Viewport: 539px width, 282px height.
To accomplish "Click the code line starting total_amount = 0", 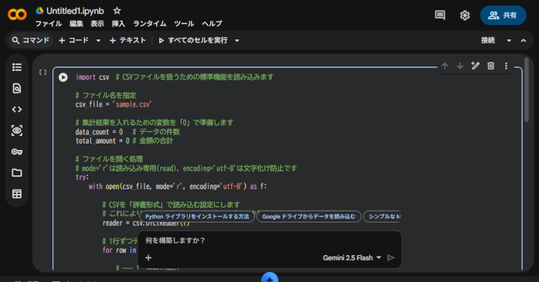I will point(124,141).
